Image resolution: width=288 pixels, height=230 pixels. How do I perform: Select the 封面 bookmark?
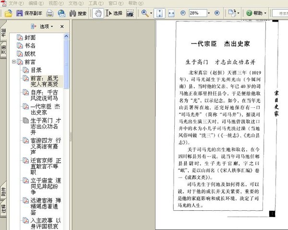[x=30, y=37]
